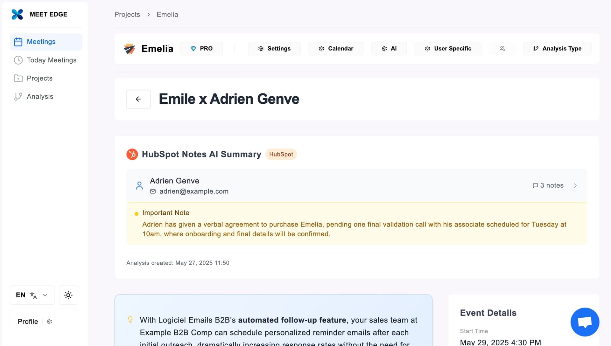Open the EN language dropdown

tap(32, 295)
